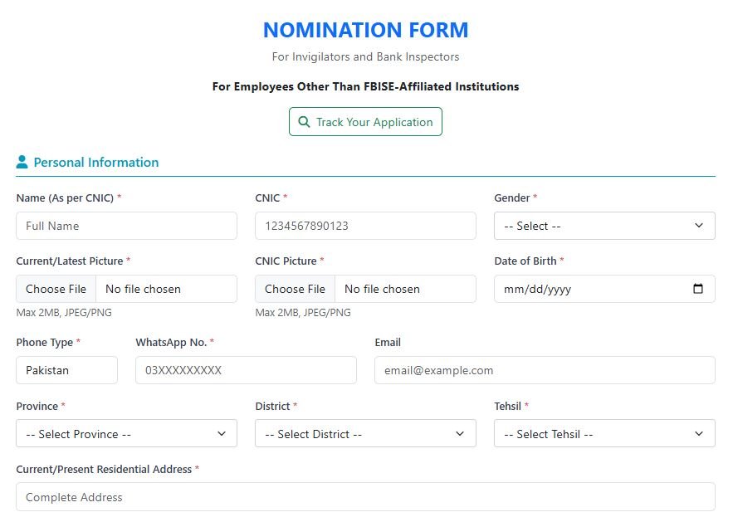Expand the Select Tehsil dropdown
Screen dimensions: 733x517
coord(604,433)
